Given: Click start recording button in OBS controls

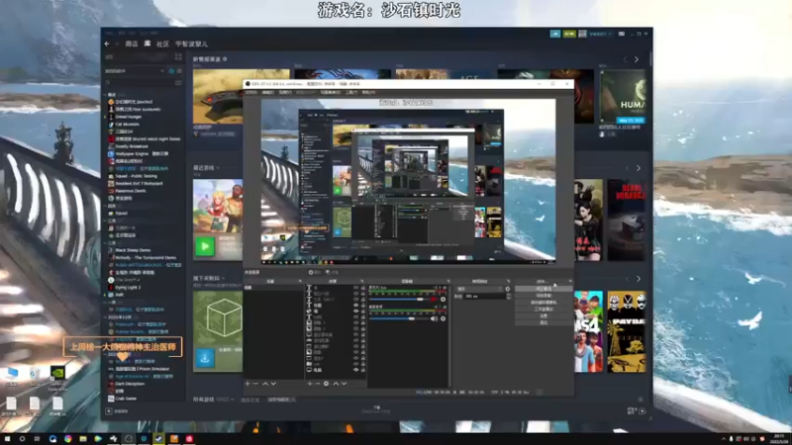Looking at the screenshot, I should point(544,295).
